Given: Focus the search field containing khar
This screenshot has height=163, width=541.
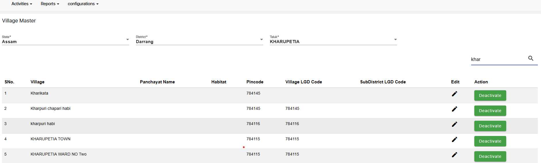Looking at the screenshot, I should tap(498, 59).
